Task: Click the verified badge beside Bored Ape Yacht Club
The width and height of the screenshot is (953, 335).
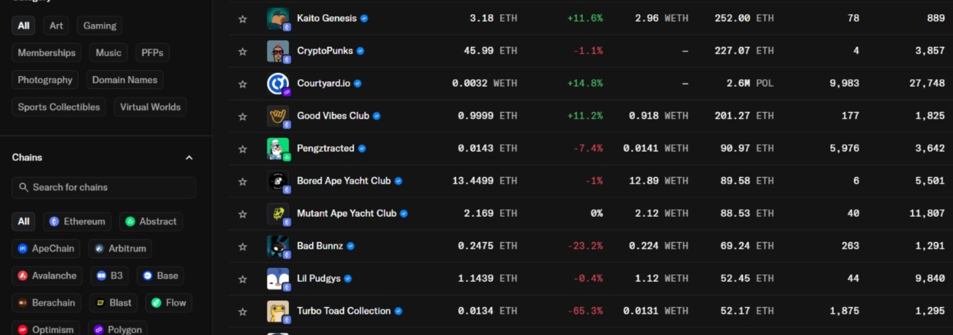Action: [398, 181]
